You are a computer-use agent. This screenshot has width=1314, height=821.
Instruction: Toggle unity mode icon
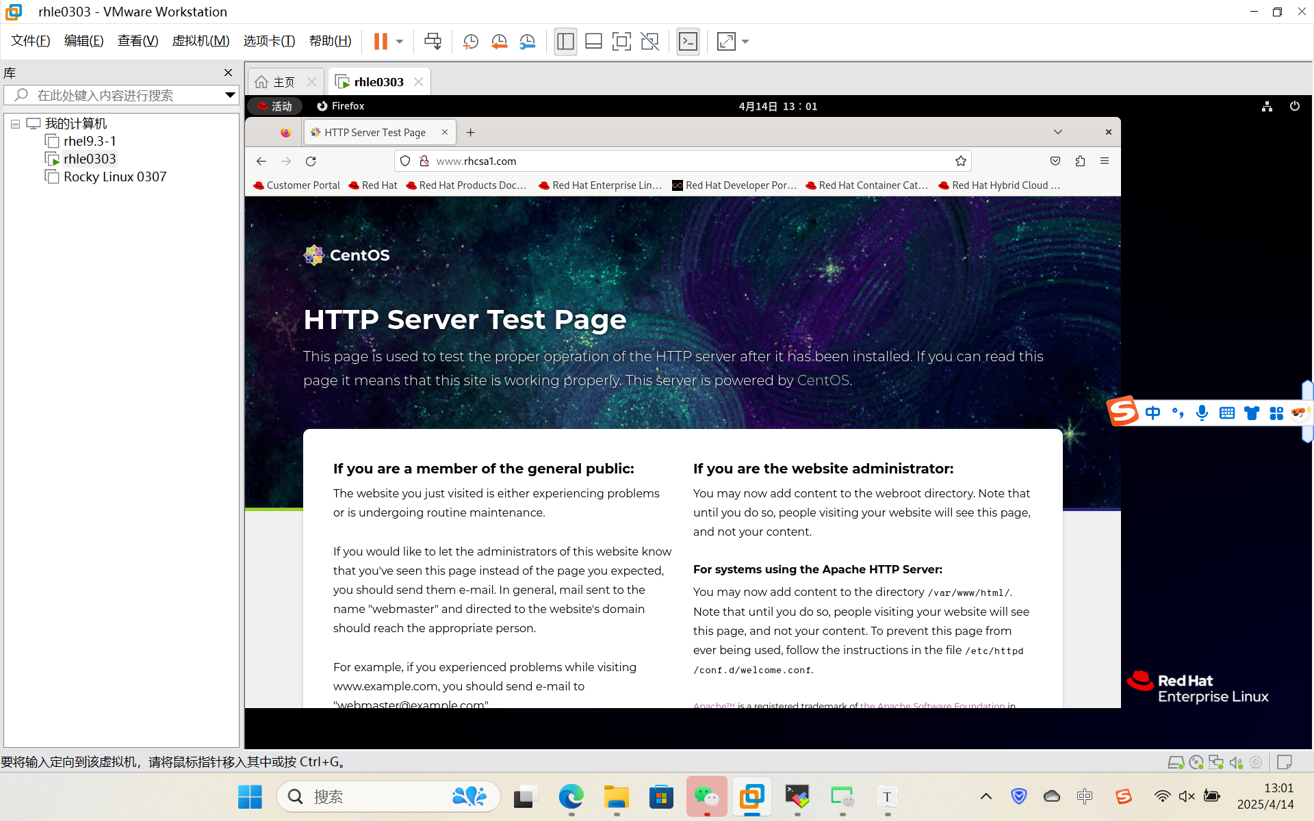coord(649,42)
